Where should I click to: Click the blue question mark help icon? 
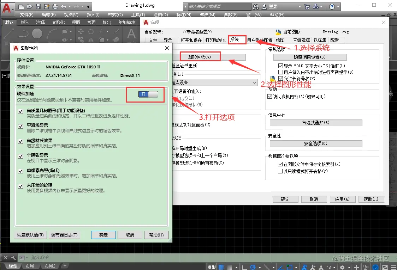click(x=332, y=7)
